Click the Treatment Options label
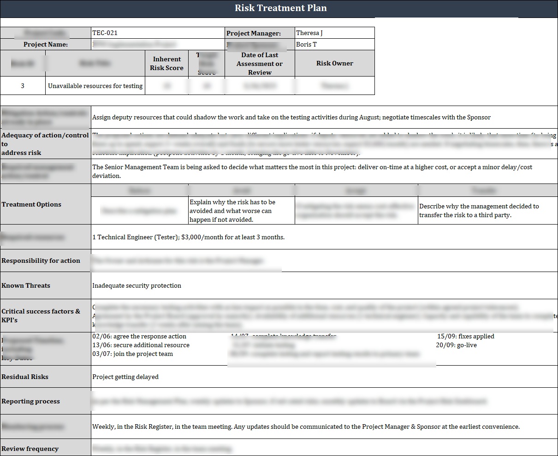The height and width of the screenshot is (456, 558). [46, 204]
